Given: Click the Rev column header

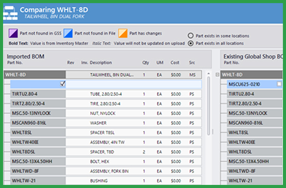Looking at the screenshot, I should tap(70, 62).
